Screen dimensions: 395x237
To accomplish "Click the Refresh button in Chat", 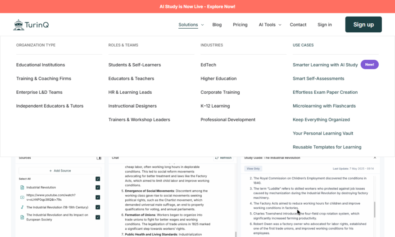I will pos(223,158).
